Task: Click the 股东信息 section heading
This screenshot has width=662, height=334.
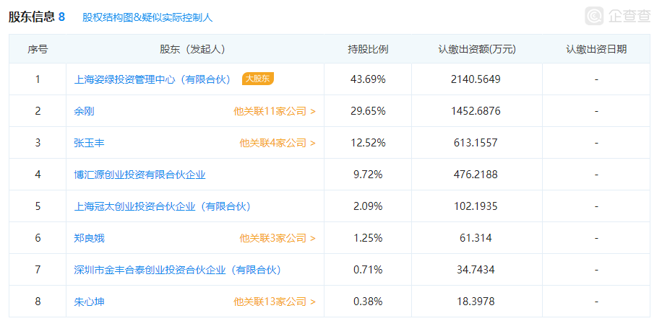Action: click(32, 17)
